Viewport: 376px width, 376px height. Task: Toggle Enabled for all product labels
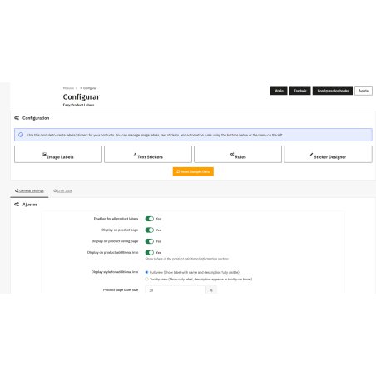(x=150, y=219)
